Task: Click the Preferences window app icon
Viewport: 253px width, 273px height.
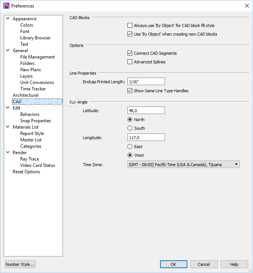Action: [x=6, y=6]
